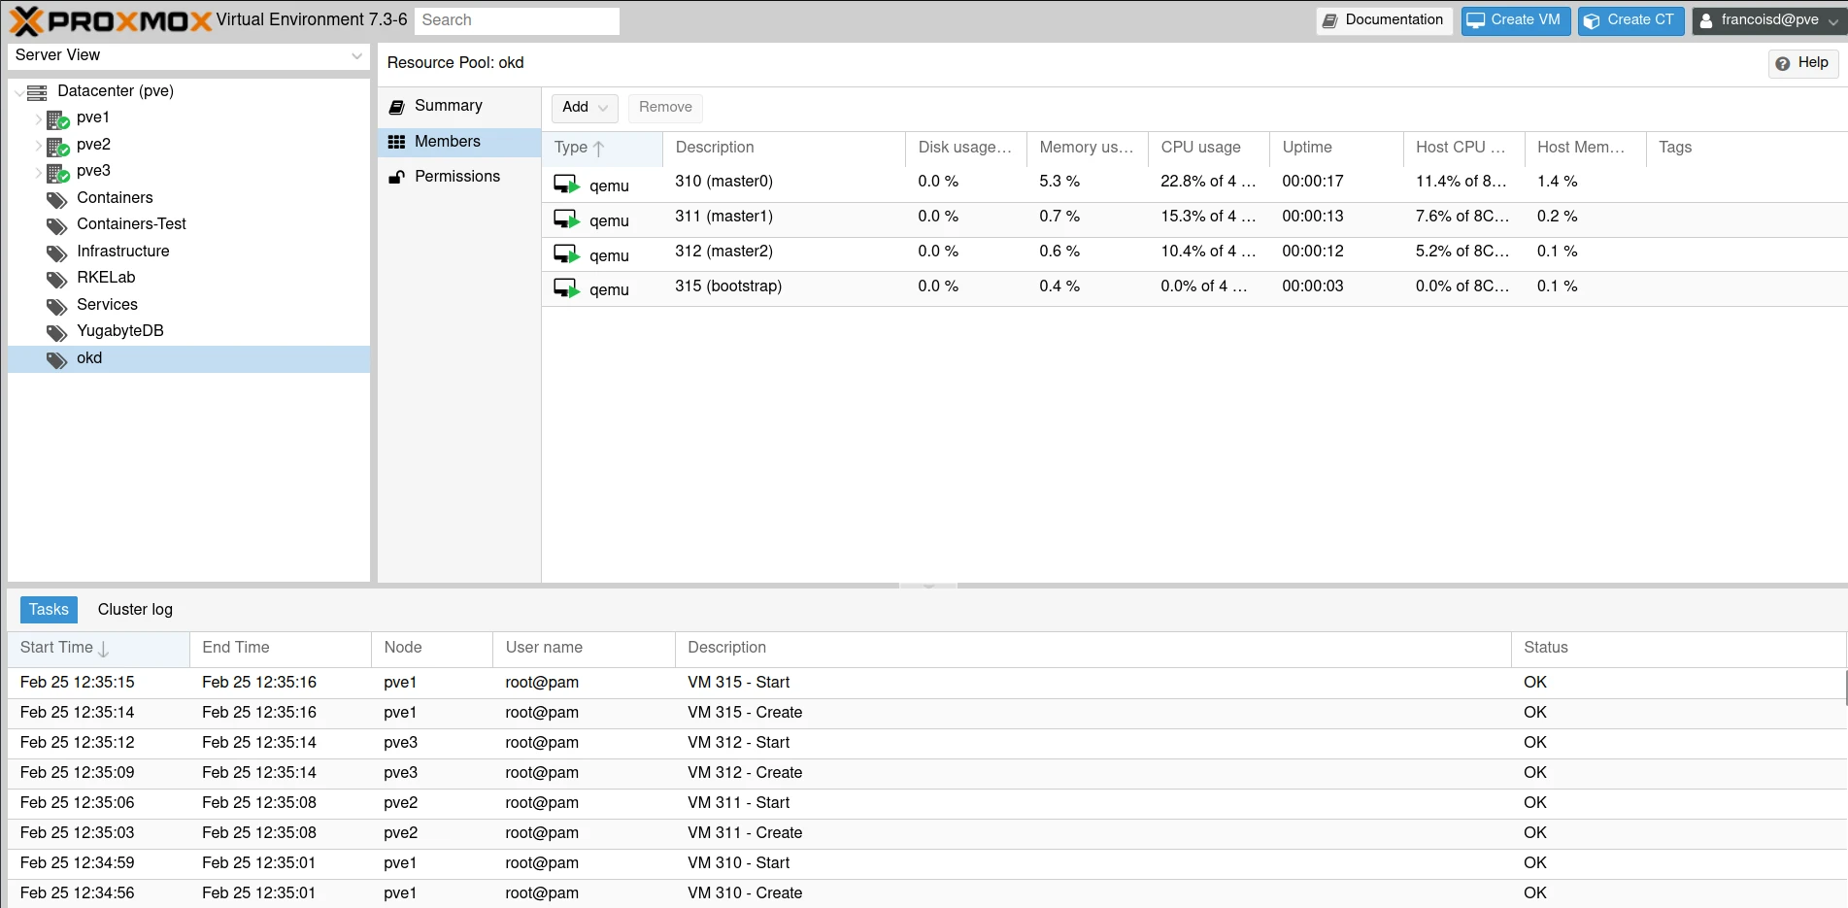Screen dimensions: 1848x908
Task: Click the Containers pool tag icon
Action: click(57, 200)
